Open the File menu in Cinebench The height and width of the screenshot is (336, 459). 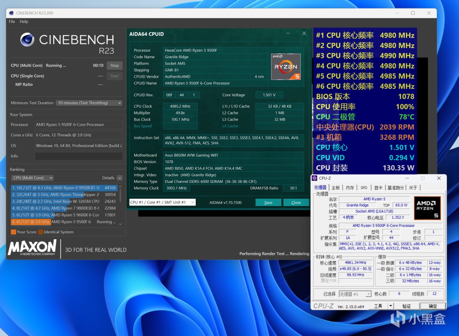(x=12, y=22)
